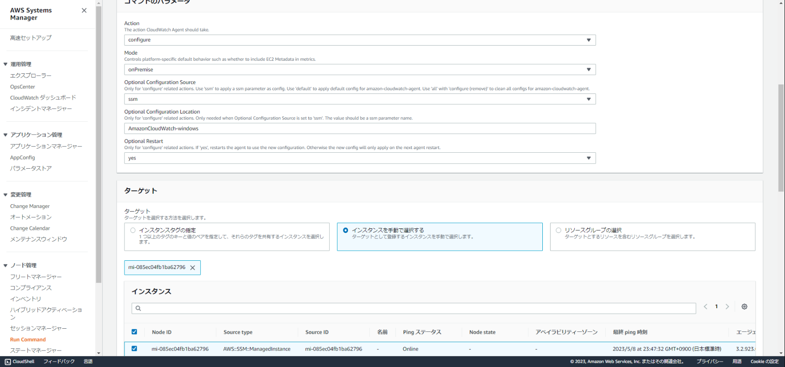Open セッションマネージャー in sidebar
Viewport: 785px width, 367px height.
[38, 328]
